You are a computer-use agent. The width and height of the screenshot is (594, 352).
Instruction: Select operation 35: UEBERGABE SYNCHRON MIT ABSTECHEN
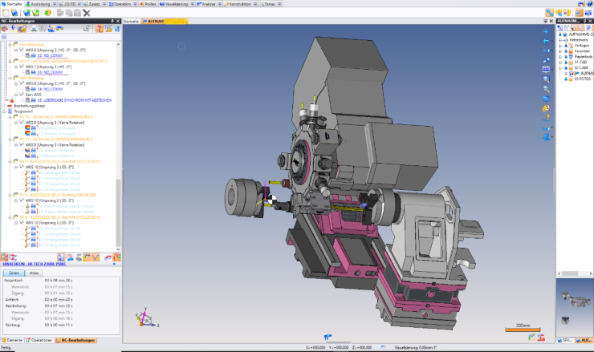point(74,100)
